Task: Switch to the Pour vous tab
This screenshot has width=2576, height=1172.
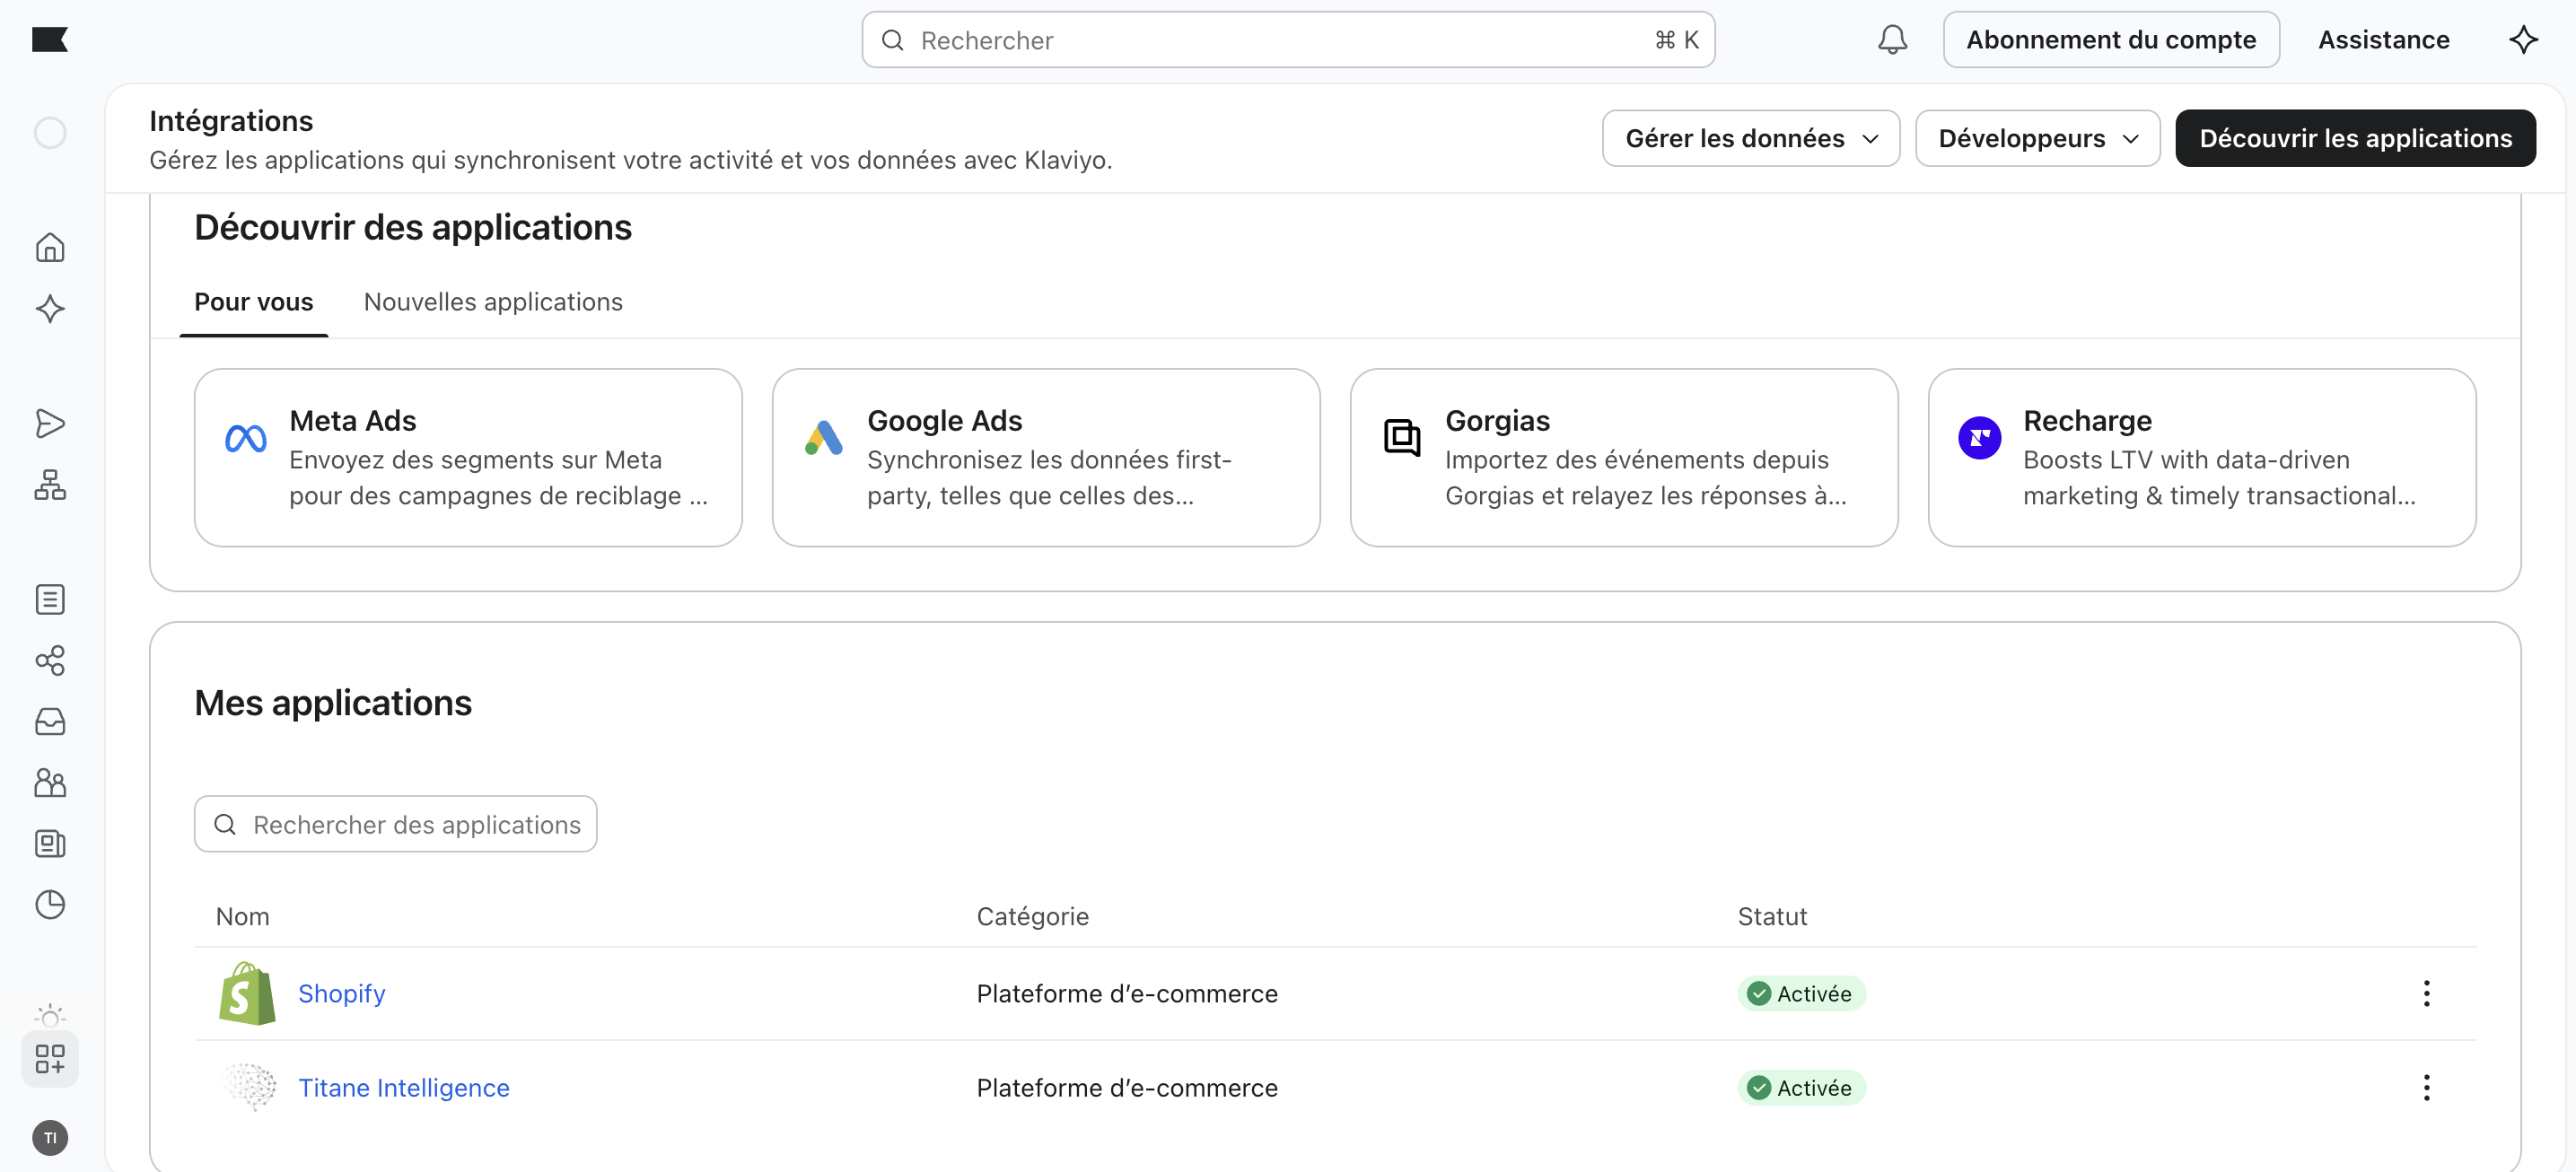Action: coord(254,302)
